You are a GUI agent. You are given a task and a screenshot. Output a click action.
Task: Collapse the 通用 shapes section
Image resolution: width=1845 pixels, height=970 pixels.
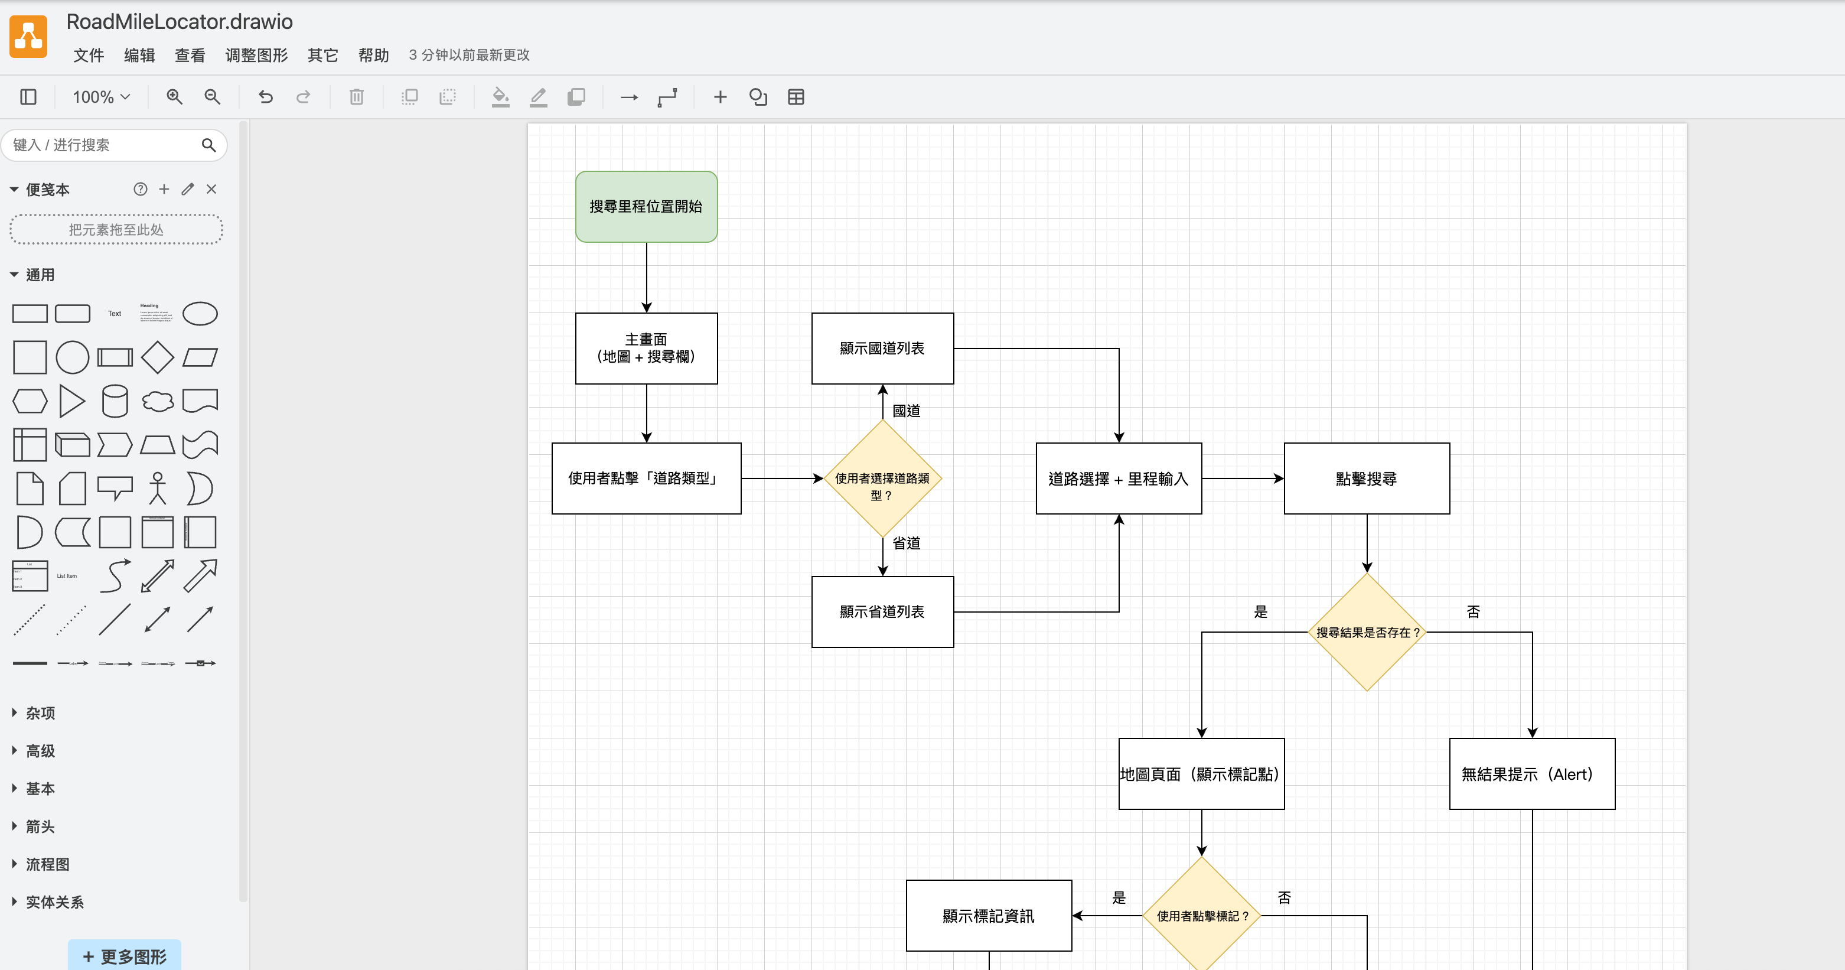click(x=40, y=274)
